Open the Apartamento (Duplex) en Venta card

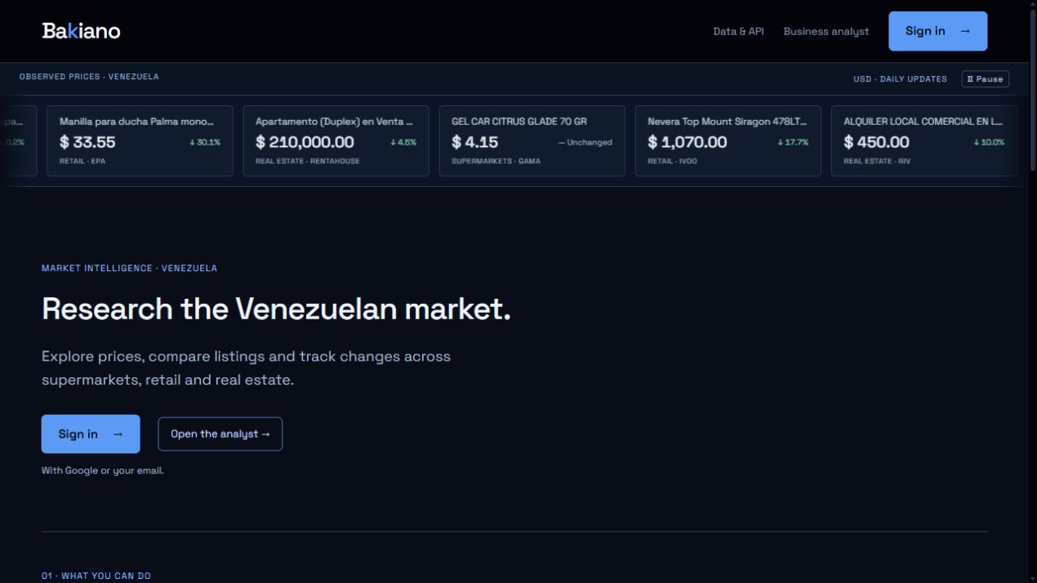(x=336, y=140)
